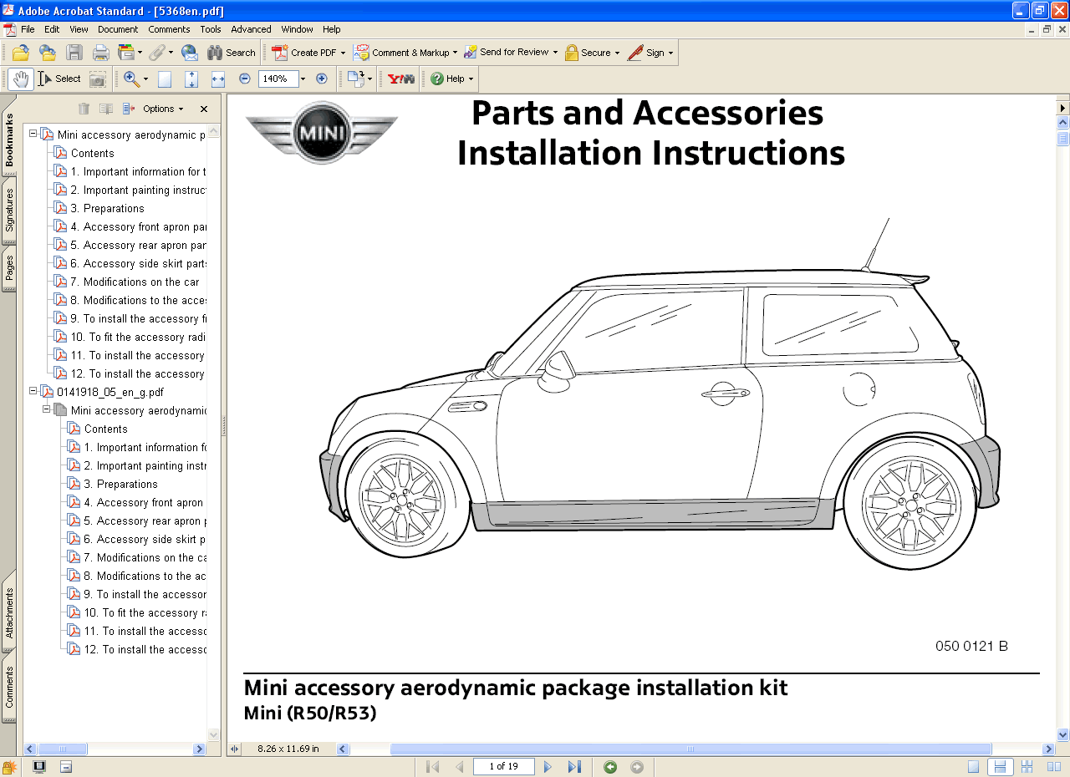Print the document using the printer icon
Viewport: 1070px width, 777px height.
coord(101,53)
